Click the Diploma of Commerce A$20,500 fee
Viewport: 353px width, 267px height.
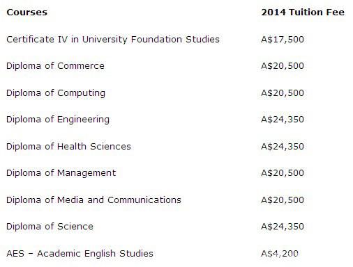(283, 66)
